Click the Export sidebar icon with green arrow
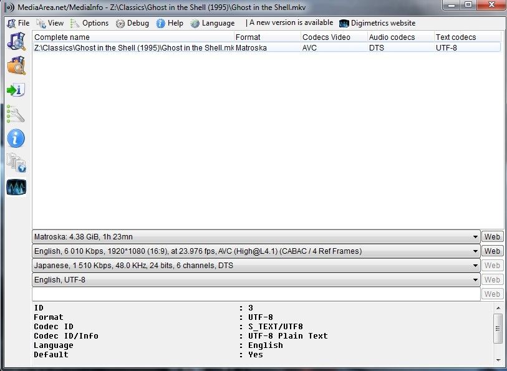Screen dimensions: 507x371 (16, 90)
